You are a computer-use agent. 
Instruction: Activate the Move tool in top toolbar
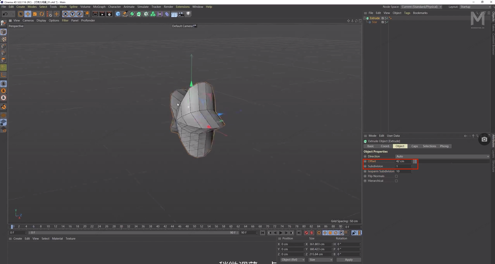click(x=28, y=14)
